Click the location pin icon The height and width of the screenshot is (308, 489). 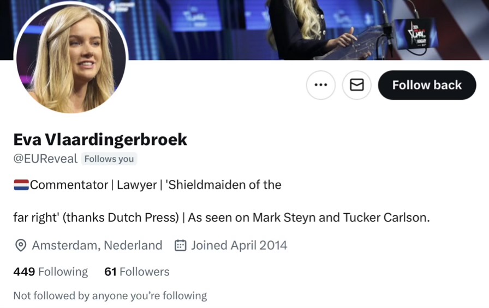(x=21, y=245)
